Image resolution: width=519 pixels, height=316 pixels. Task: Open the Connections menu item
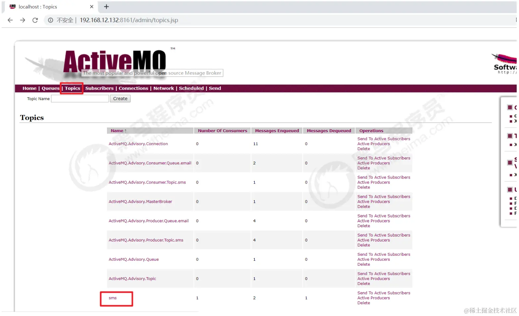click(133, 88)
